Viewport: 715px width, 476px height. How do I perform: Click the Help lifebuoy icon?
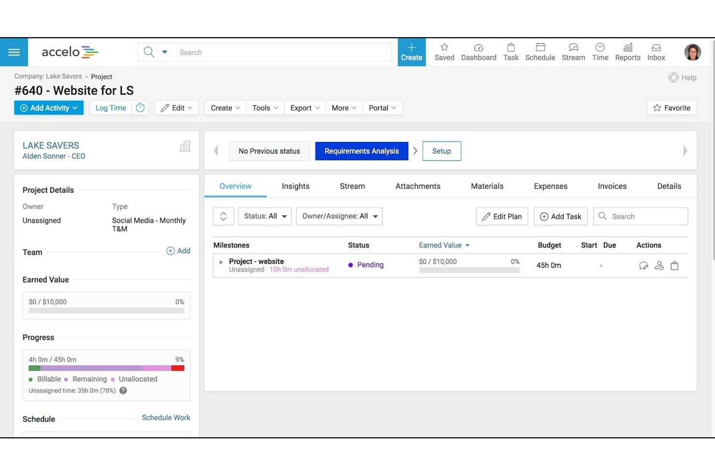pos(673,78)
